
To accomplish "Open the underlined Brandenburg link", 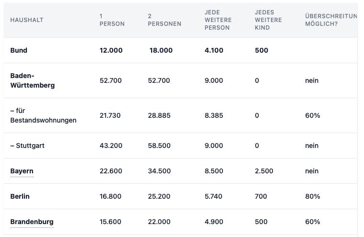I will (32, 222).
